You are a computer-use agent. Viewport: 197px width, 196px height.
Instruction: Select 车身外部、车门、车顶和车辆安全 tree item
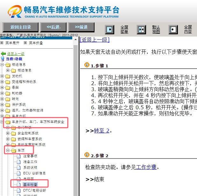point(38,122)
